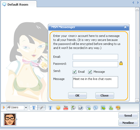This screenshot has width=140, height=130.
Task: Click the 'Meet me in the live chat room:' text
Action: (x=93, y=79)
